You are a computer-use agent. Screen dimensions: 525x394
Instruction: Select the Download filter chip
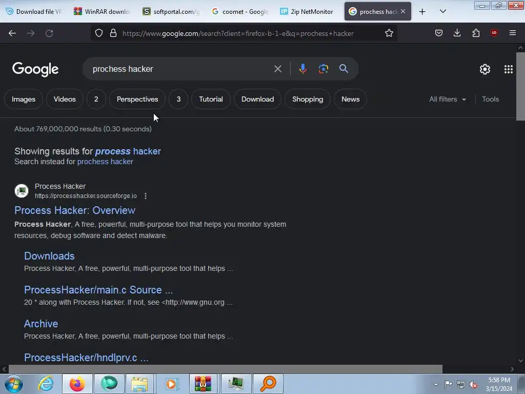tap(257, 99)
